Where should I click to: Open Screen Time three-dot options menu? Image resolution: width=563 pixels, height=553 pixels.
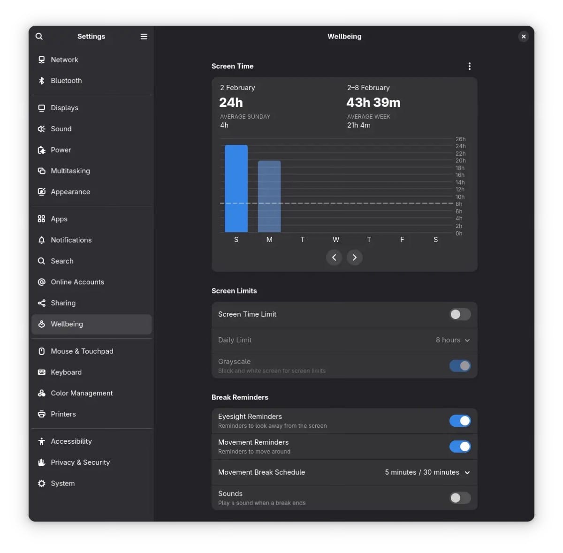click(x=469, y=66)
